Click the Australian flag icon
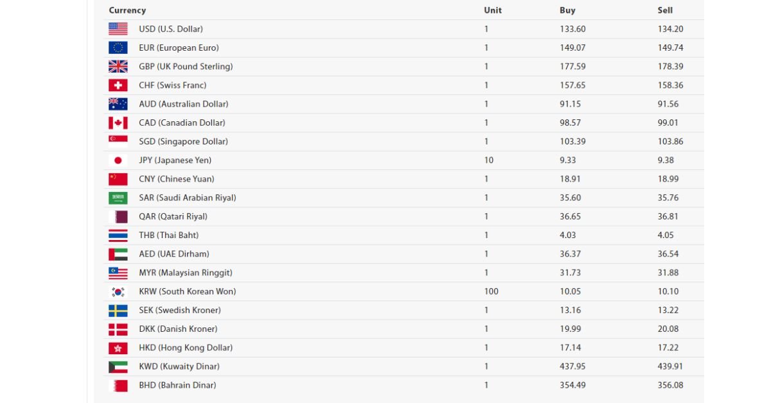771x403 pixels. coord(118,103)
